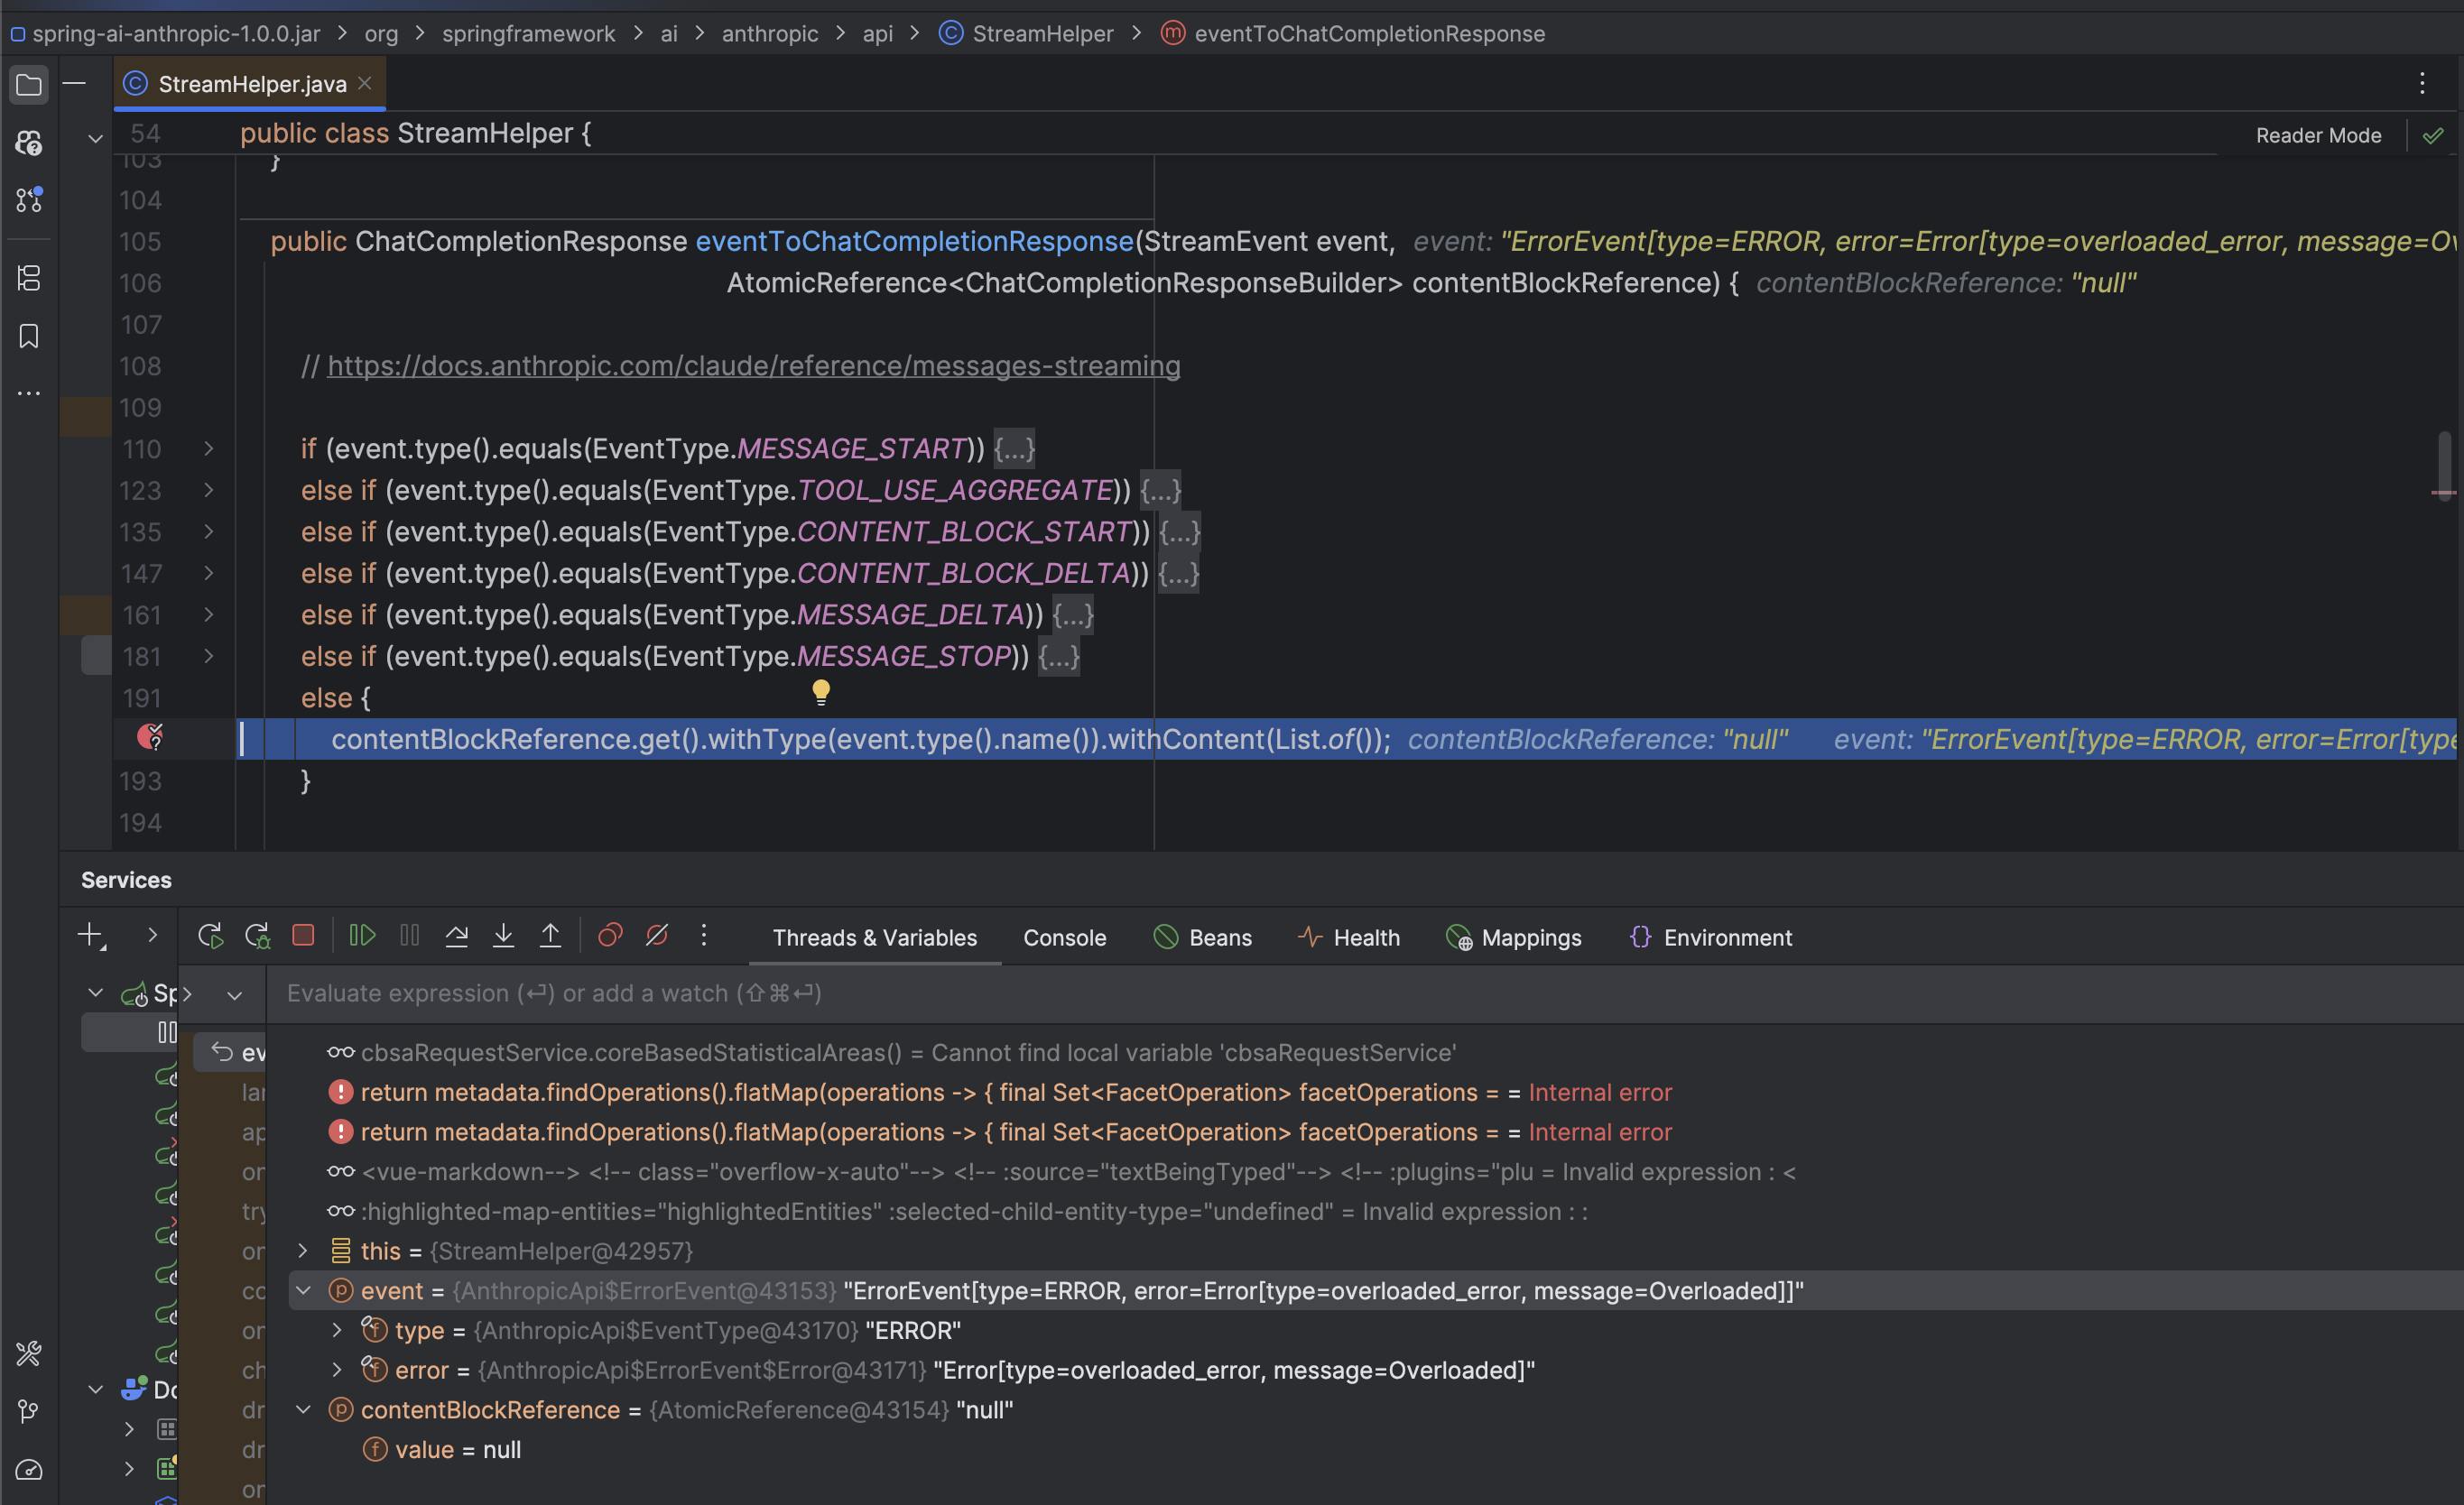Open the docs.anthropic.com messages-streaming link
Viewport: 2464px width, 1505px height.
754,366
